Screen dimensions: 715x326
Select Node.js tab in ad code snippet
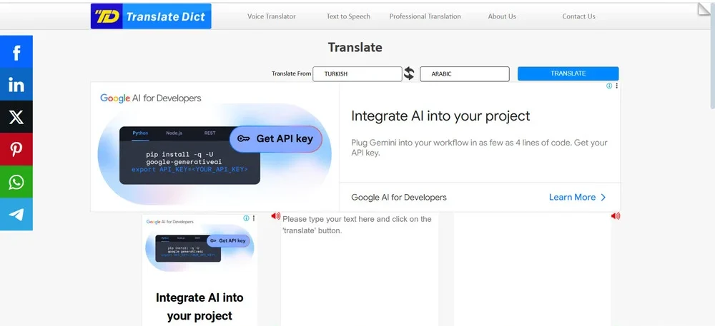tap(174, 133)
